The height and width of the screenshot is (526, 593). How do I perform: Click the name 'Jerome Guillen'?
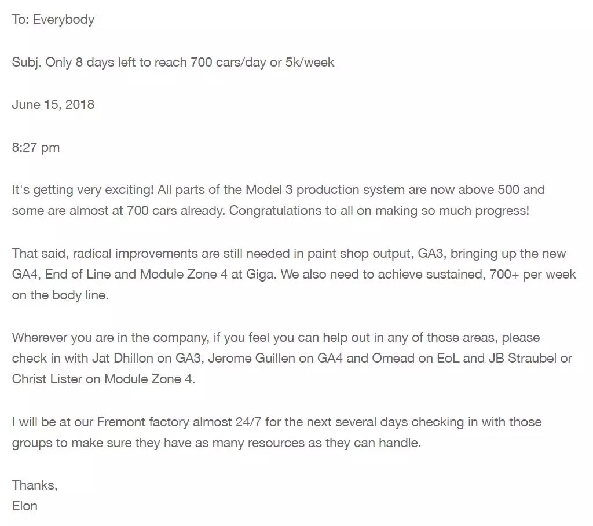pyautogui.click(x=251, y=358)
